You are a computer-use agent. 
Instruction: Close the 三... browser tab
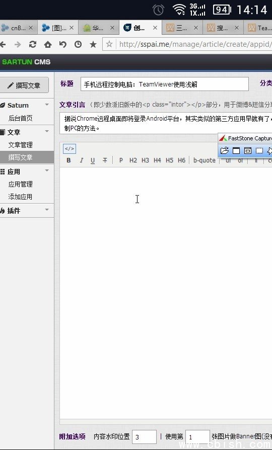click(196, 28)
